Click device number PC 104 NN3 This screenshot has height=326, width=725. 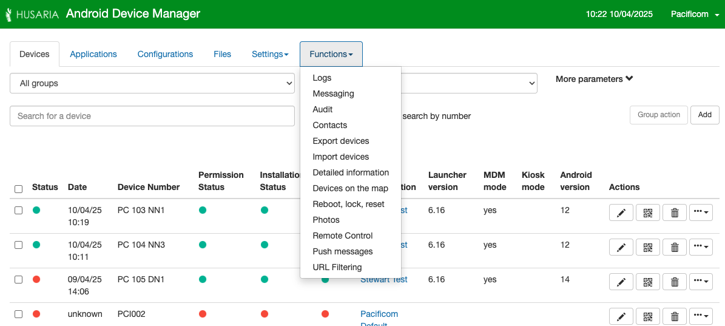click(141, 245)
